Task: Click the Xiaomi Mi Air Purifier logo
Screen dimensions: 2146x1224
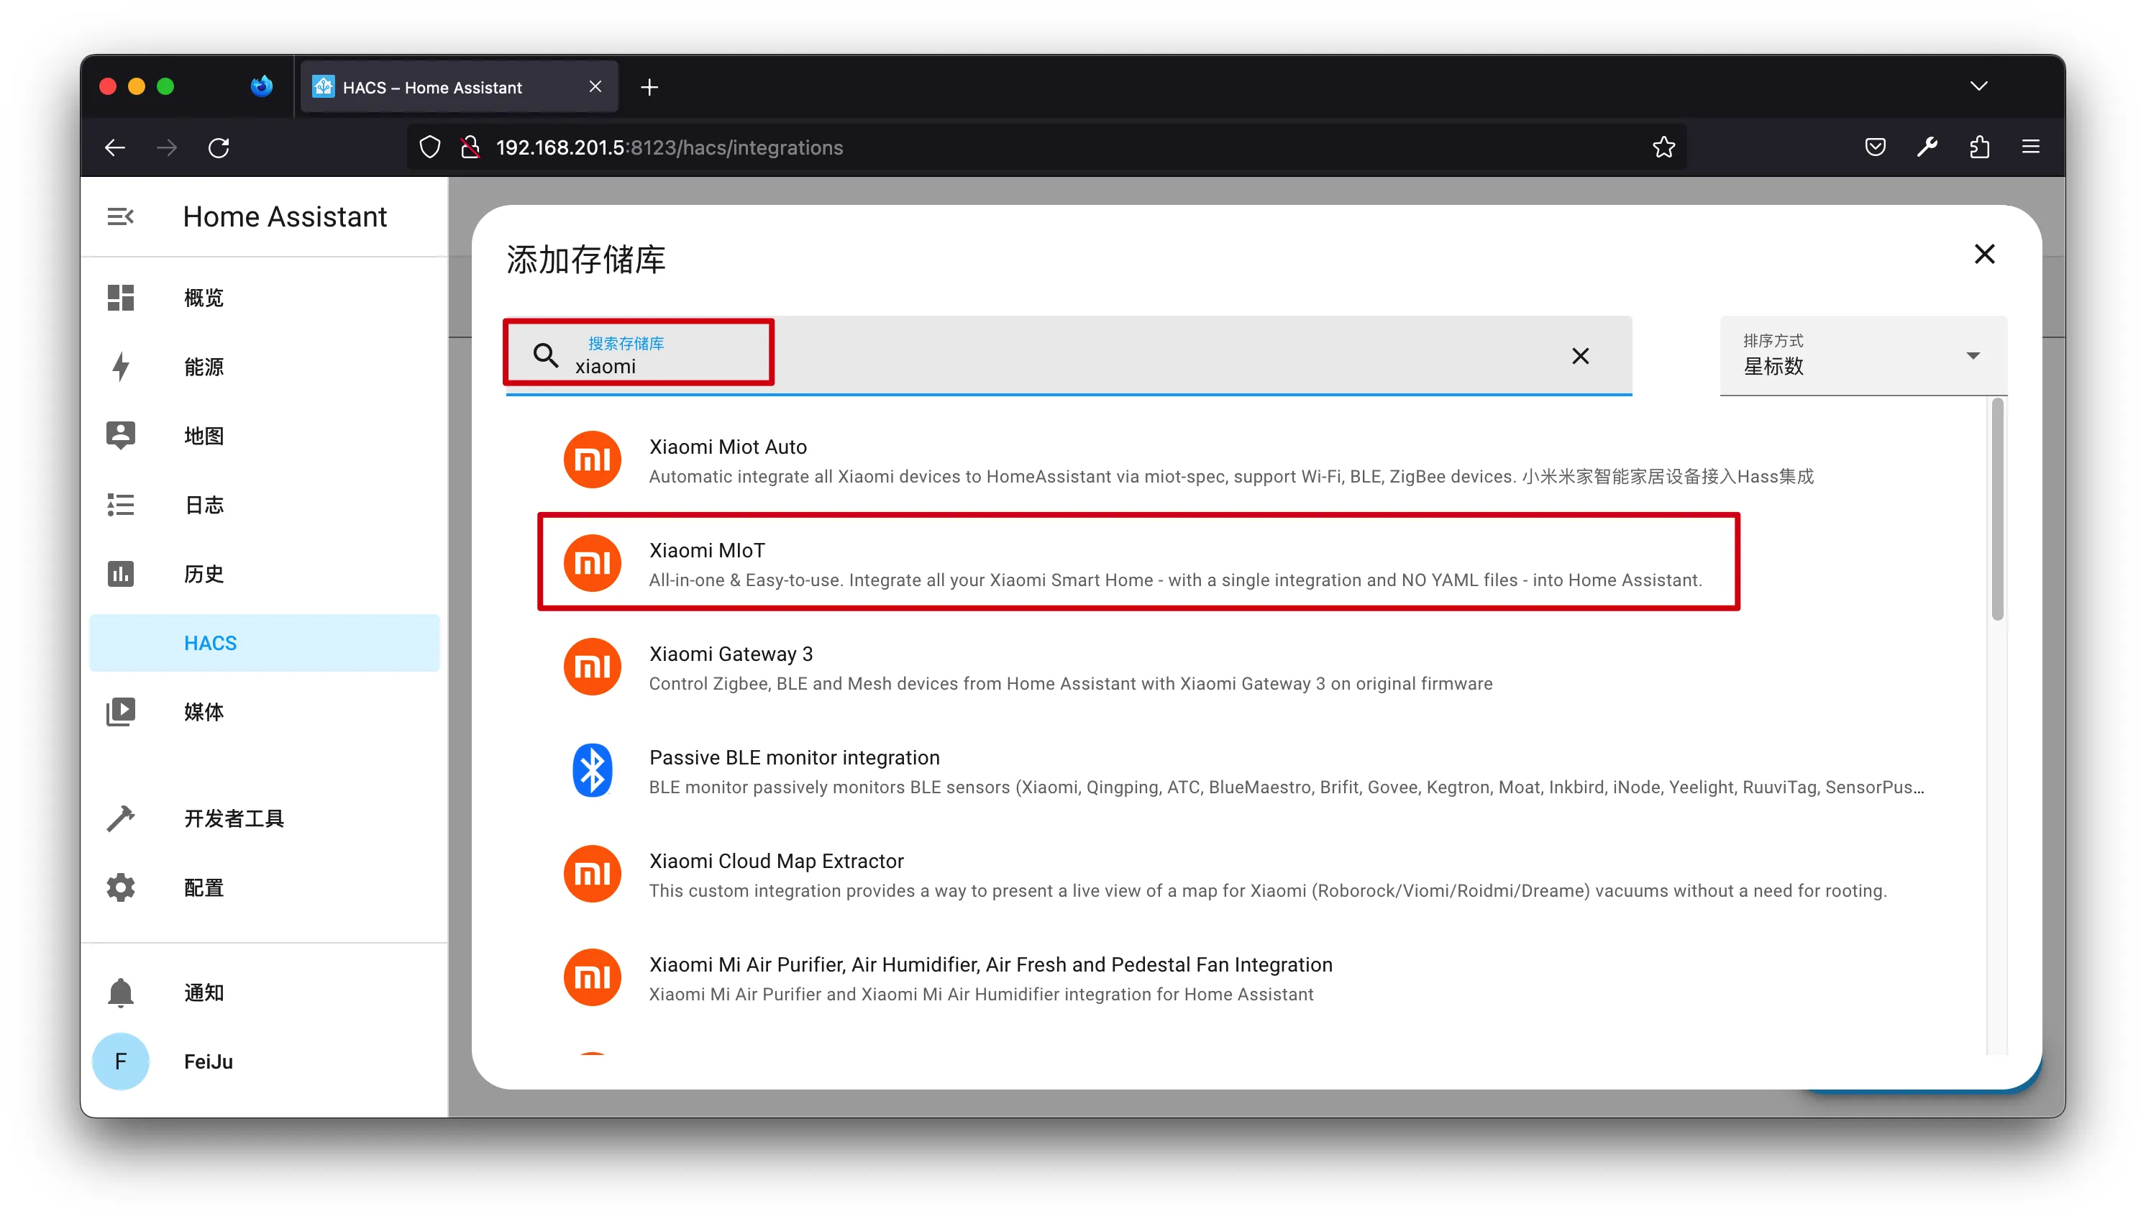Action: click(592, 977)
